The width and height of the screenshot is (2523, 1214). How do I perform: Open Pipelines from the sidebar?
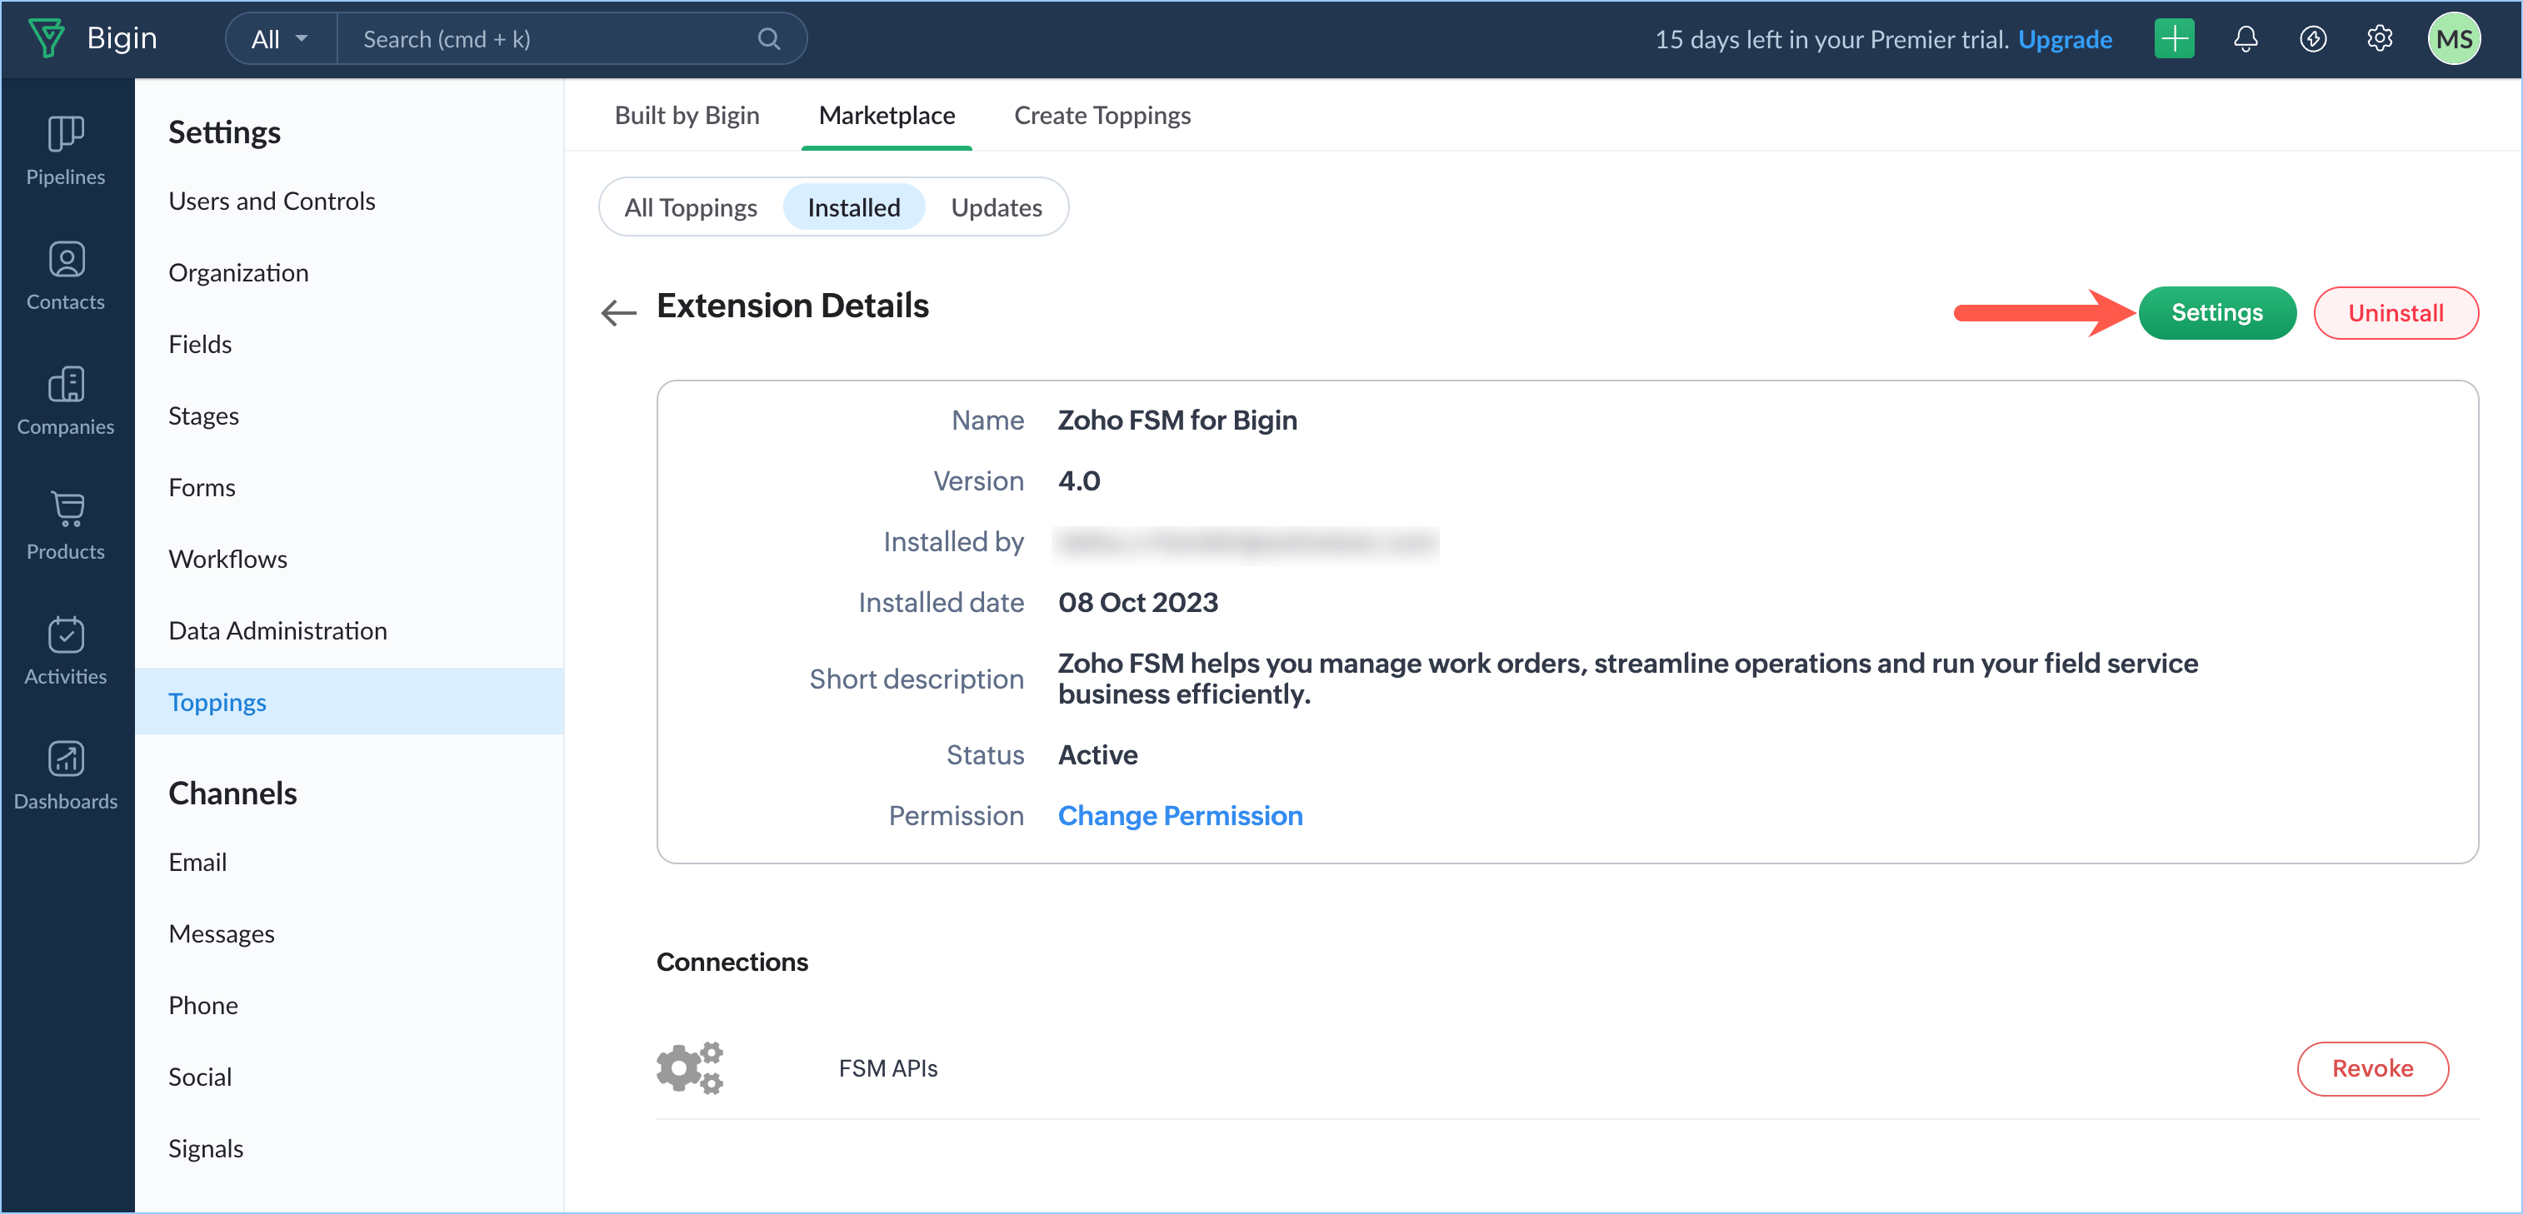(x=66, y=151)
